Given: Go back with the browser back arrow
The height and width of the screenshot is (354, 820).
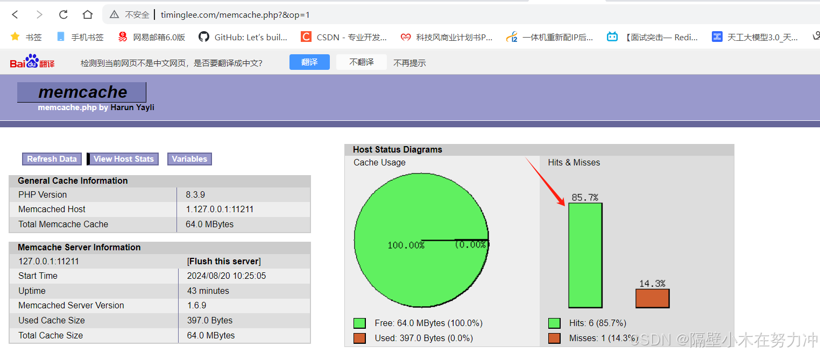Looking at the screenshot, I should pyautogui.click(x=15, y=15).
